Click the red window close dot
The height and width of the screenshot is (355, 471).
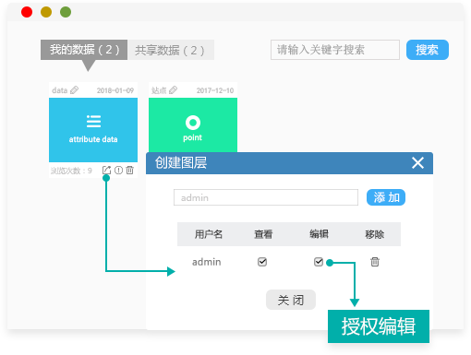click(x=27, y=12)
